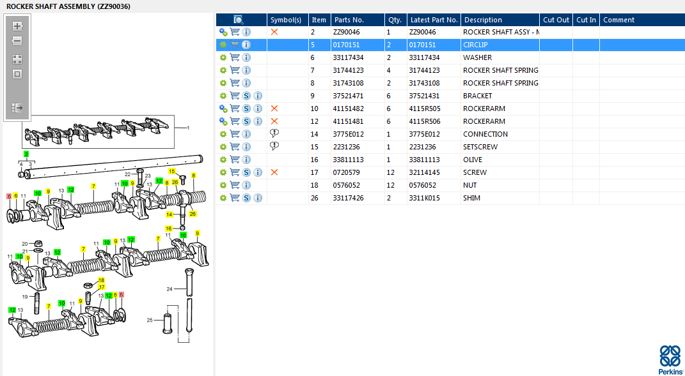
Task: Click the note symbol on SETSCREW row
Action: click(x=274, y=146)
